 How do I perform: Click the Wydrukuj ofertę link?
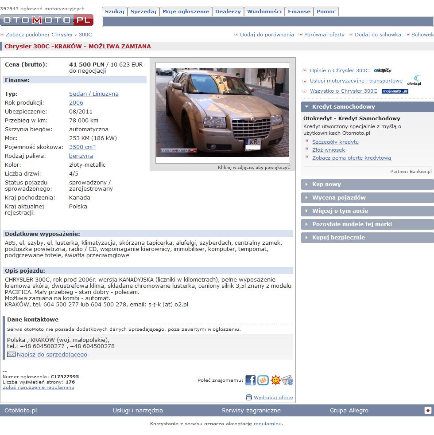[x=273, y=398]
